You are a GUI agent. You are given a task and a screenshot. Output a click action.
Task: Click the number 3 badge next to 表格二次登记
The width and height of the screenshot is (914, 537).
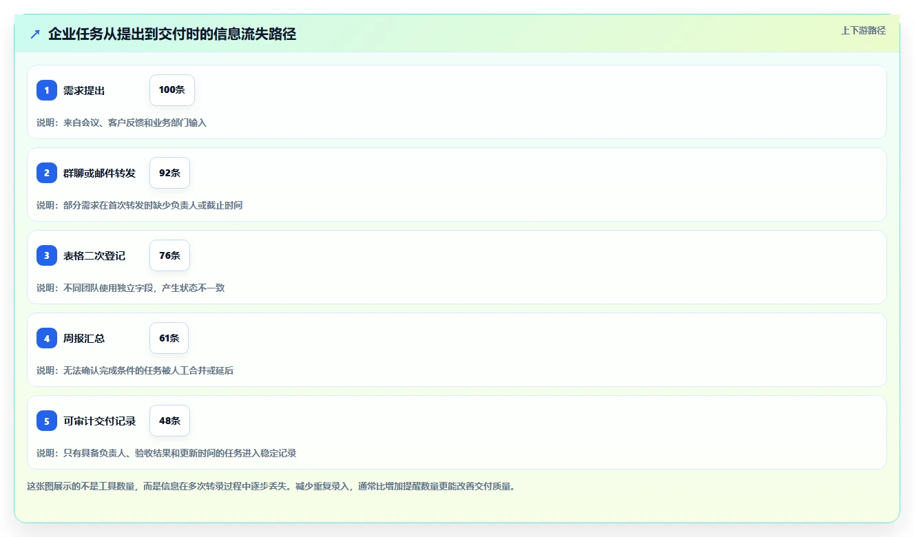click(x=47, y=255)
